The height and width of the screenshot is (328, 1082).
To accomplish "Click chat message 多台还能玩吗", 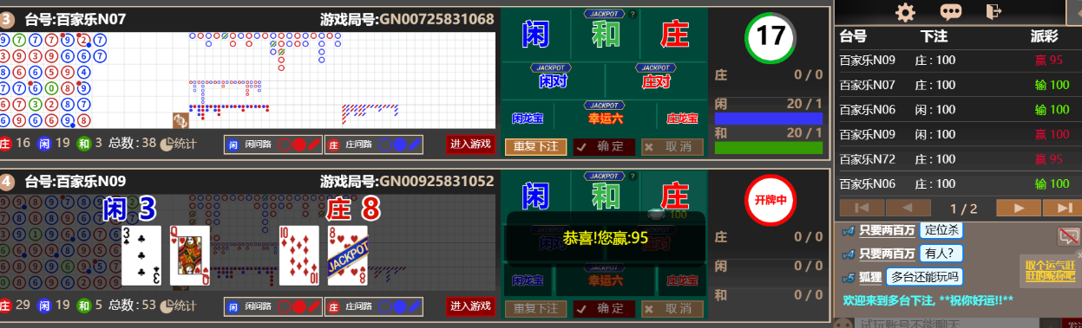I will coord(924,277).
